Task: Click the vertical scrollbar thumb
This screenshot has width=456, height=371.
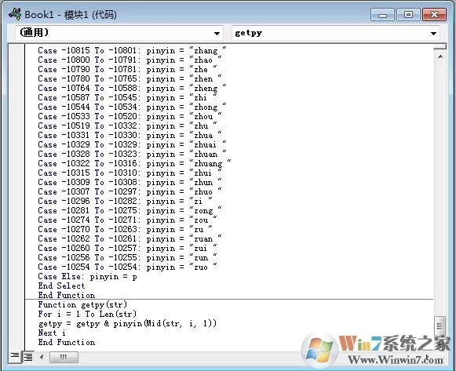Action: click(440, 326)
